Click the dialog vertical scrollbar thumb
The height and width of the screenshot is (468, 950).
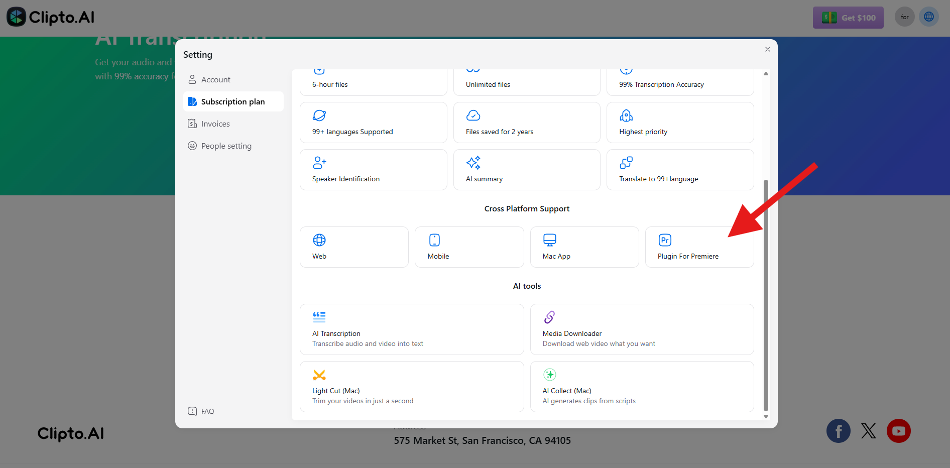pos(766,295)
